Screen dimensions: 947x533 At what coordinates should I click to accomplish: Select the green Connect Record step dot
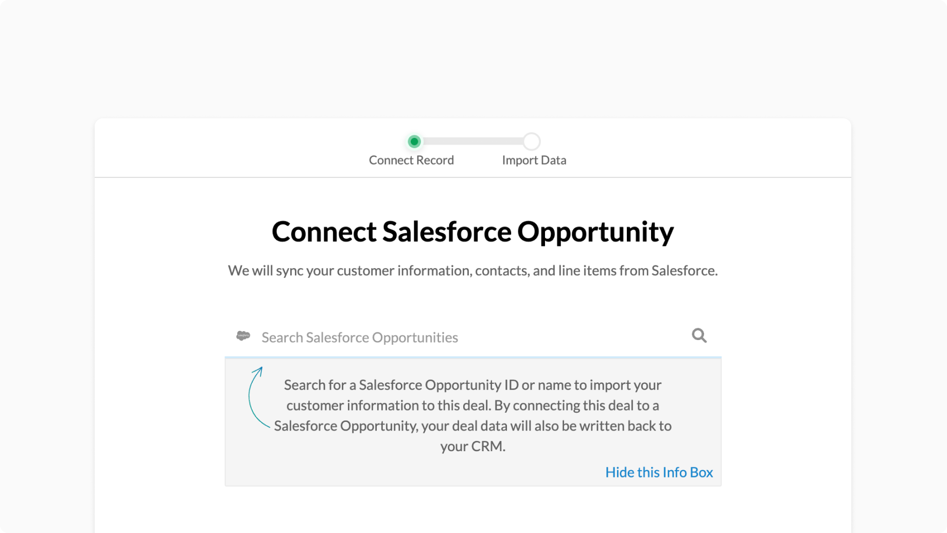(x=414, y=141)
